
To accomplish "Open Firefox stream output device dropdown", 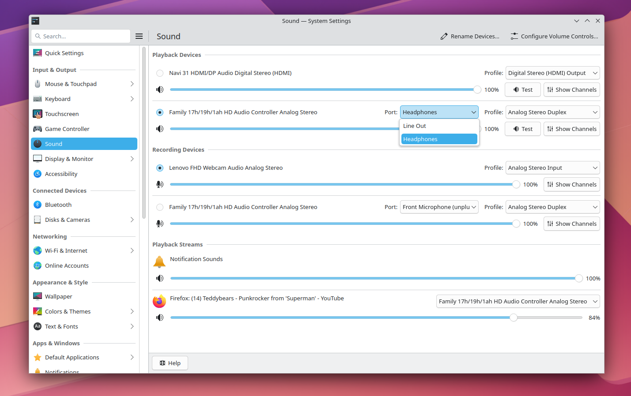I will (x=518, y=302).
